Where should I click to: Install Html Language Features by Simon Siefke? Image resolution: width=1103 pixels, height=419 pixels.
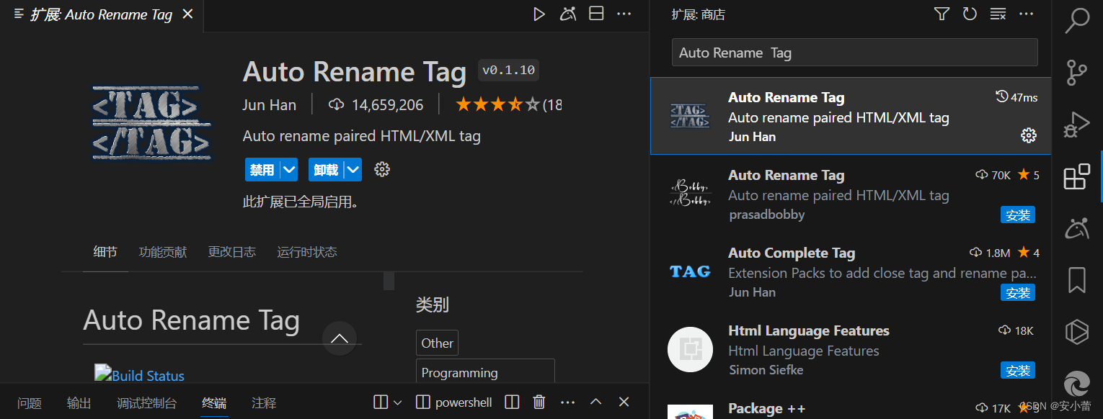pos(1018,370)
